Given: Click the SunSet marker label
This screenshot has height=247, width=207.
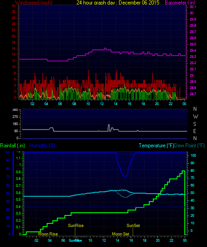Looking at the screenshot, I should 133,226.
